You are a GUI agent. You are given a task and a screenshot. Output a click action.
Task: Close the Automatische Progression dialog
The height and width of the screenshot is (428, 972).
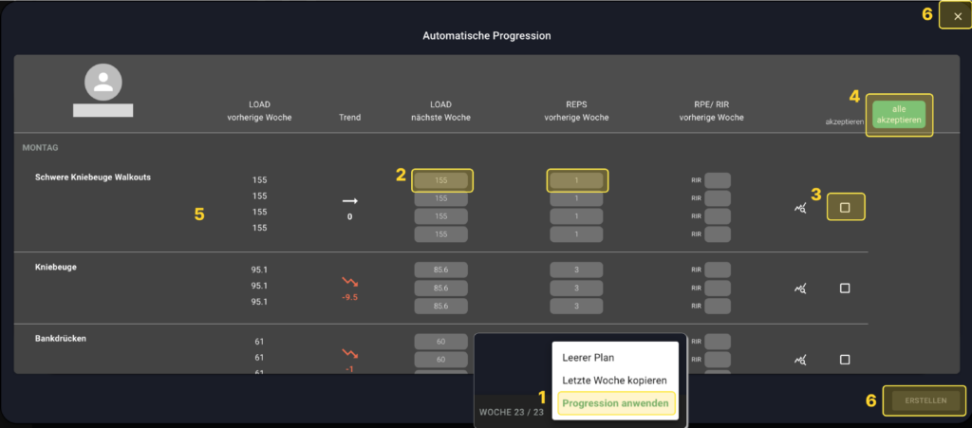point(957,16)
